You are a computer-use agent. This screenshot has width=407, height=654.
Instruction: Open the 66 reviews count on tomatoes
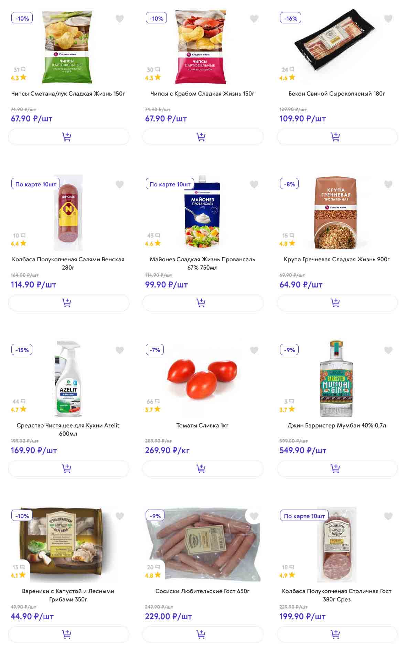tap(153, 401)
